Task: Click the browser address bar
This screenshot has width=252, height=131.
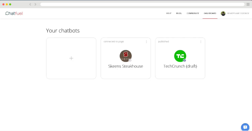Action: click(x=142, y=4)
